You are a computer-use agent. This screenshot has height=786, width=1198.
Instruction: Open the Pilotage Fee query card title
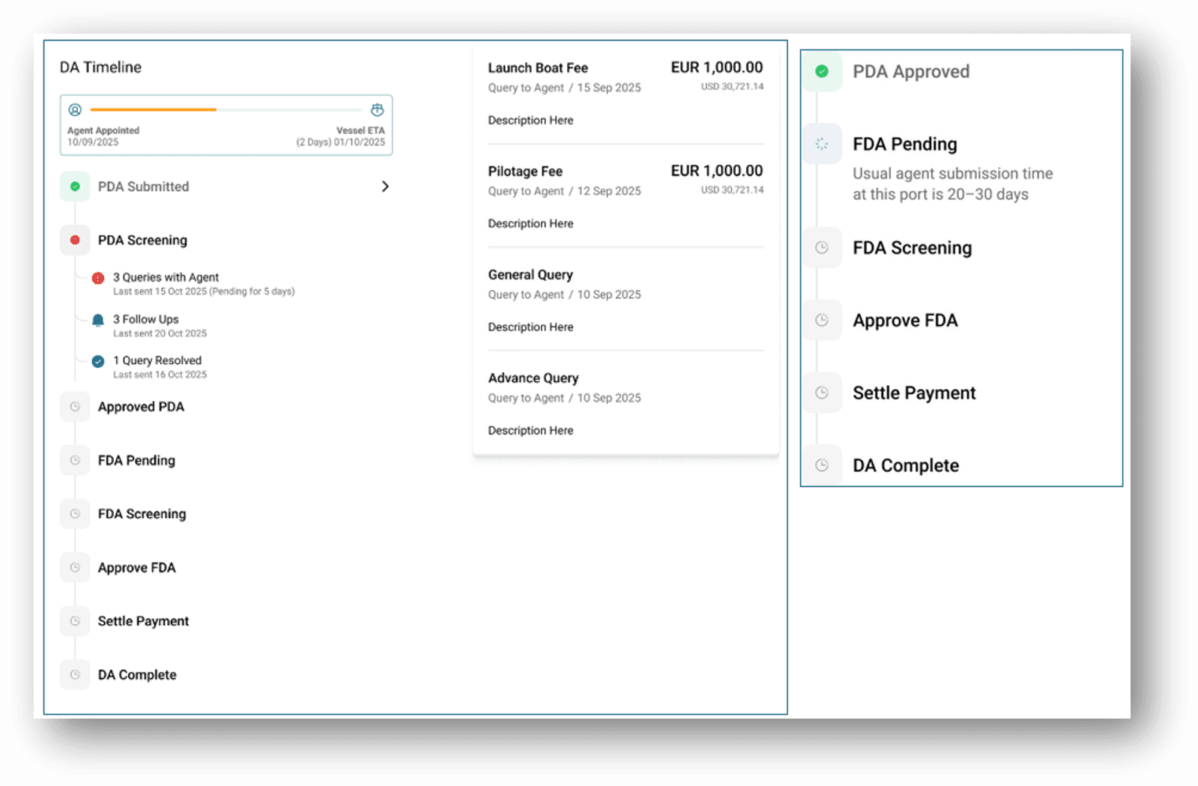tap(525, 172)
